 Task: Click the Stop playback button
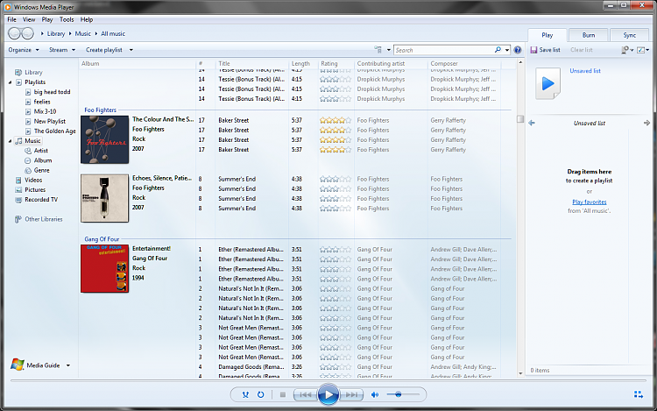(x=283, y=394)
